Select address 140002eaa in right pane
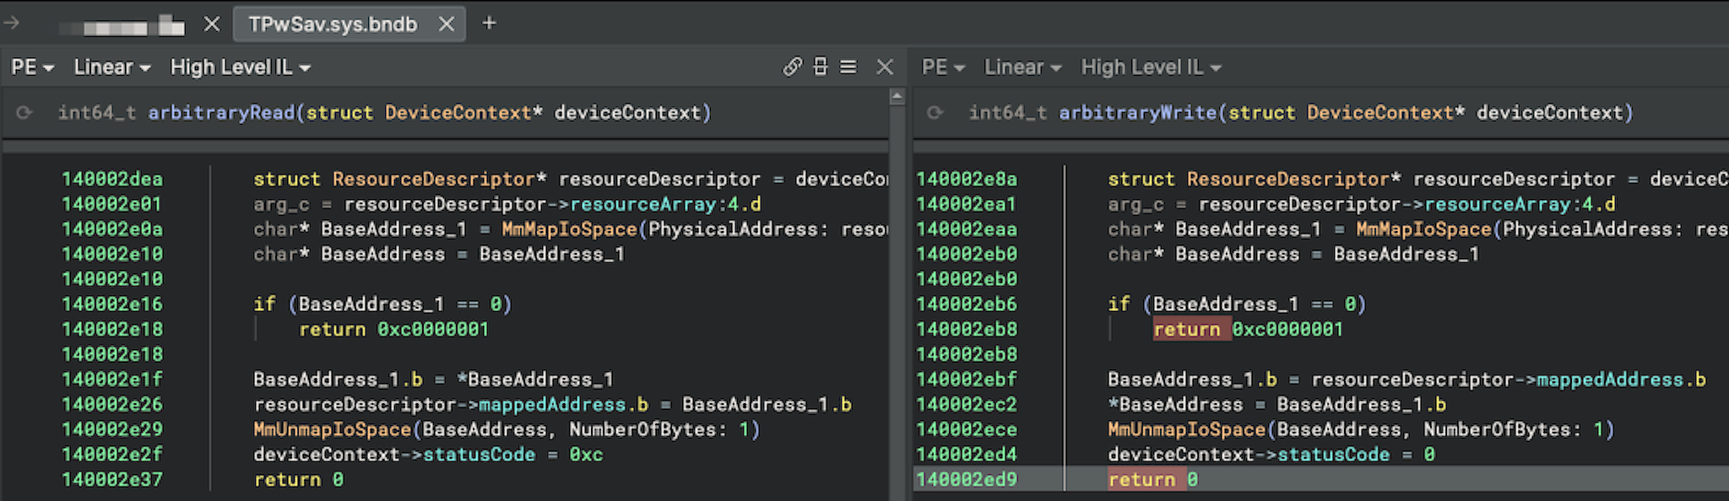 point(967,229)
